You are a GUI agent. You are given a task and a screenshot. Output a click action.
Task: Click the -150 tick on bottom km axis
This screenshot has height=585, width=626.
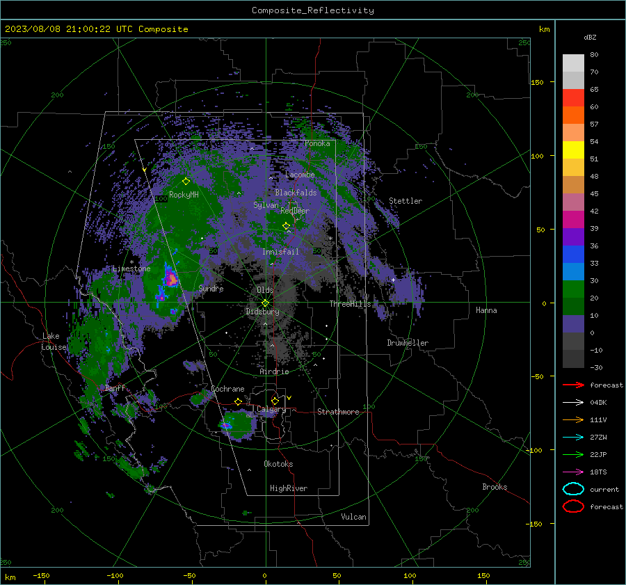(x=42, y=575)
